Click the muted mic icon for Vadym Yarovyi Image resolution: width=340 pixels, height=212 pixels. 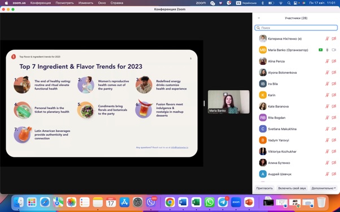point(327,140)
